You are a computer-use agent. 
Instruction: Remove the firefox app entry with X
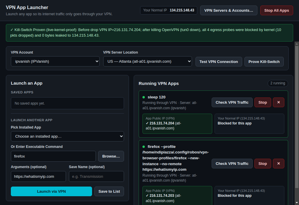click(x=278, y=163)
